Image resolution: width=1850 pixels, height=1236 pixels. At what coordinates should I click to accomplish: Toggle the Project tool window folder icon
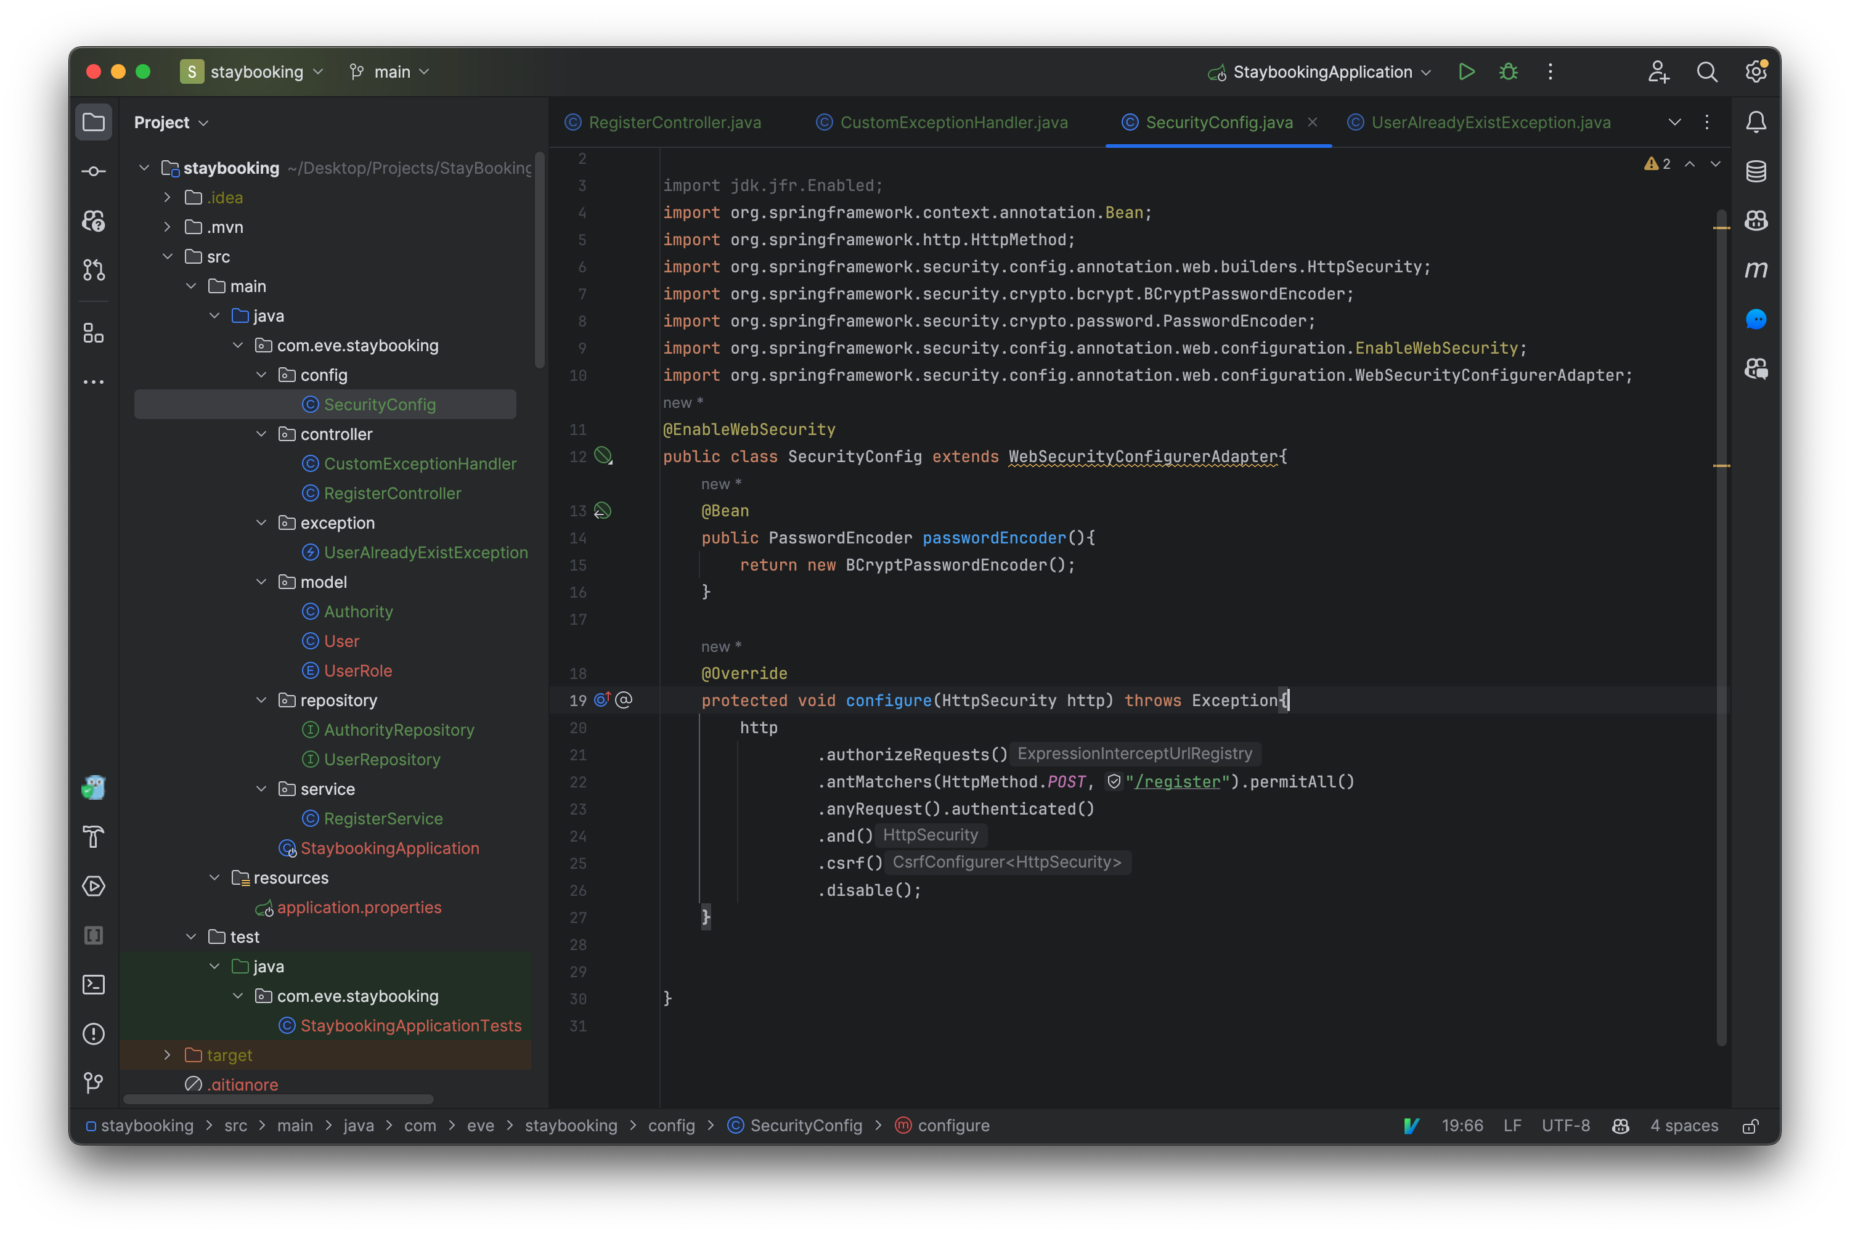pos(94,122)
